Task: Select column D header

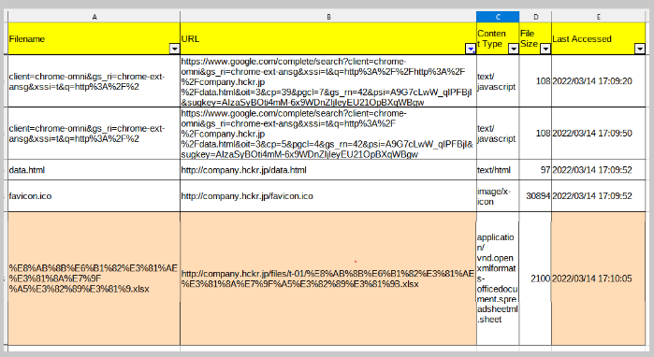Action: point(535,17)
